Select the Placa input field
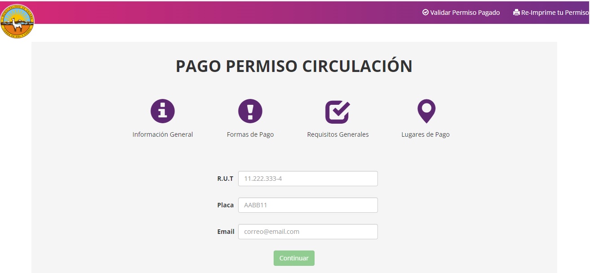Viewport: 590px width, 273px height. click(x=308, y=205)
